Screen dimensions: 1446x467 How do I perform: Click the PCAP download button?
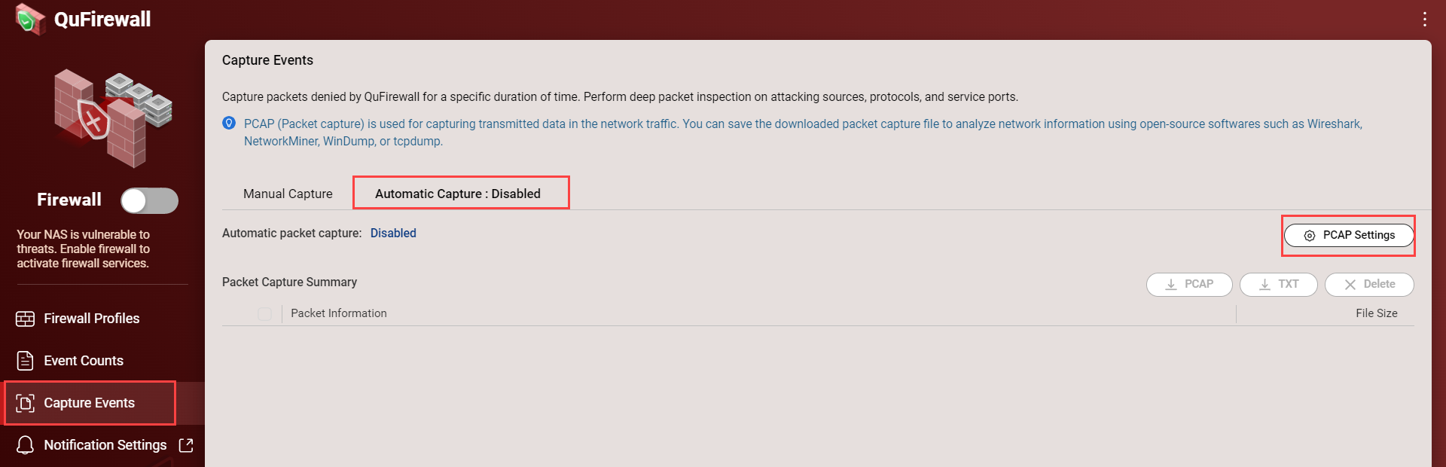point(1189,285)
